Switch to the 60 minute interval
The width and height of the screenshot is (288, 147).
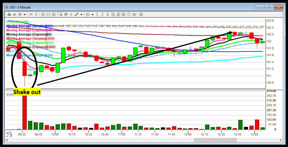[x=124, y=15]
